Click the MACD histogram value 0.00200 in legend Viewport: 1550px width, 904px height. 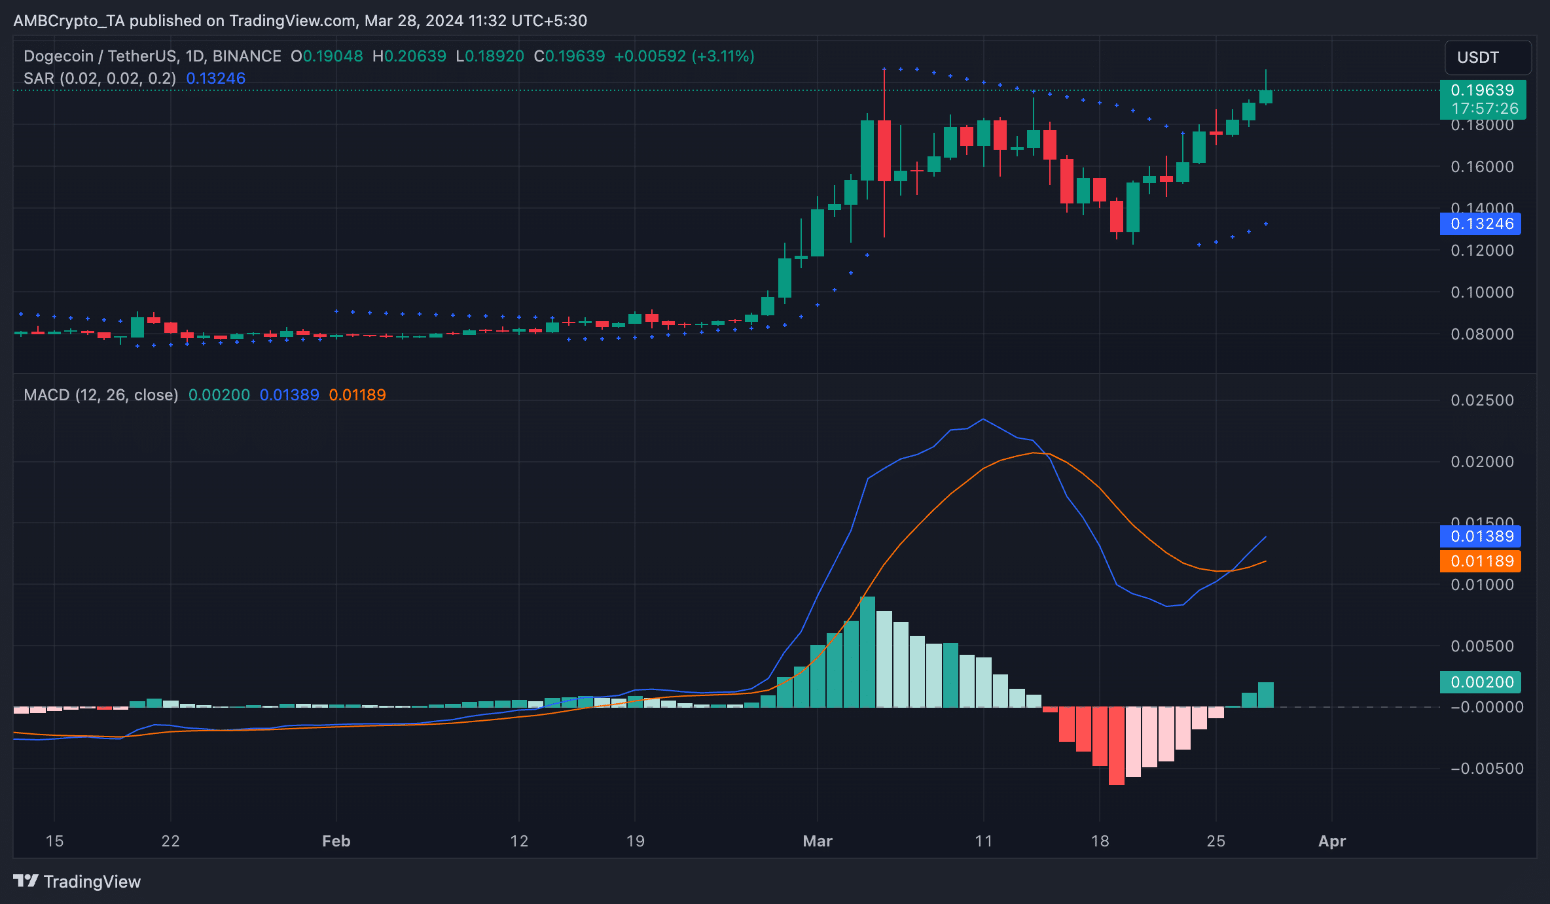219,395
